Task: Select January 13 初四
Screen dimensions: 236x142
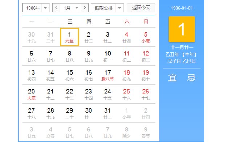Action: 32,75
